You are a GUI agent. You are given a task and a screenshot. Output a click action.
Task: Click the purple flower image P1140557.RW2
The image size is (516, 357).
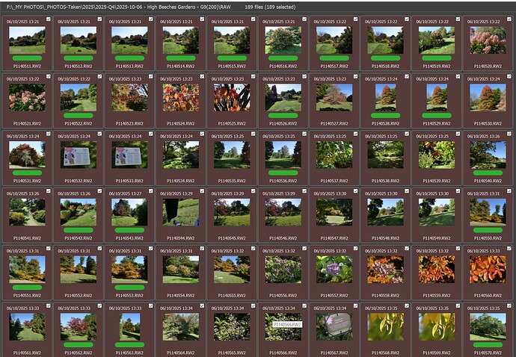click(334, 269)
